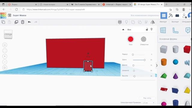Switch to the tinkercad Яндекс search tab

point(117,4)
